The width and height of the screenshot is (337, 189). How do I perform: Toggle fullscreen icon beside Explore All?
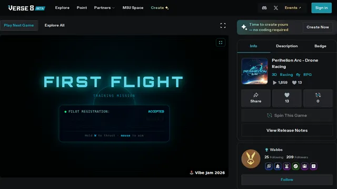(x=223, y=26)
